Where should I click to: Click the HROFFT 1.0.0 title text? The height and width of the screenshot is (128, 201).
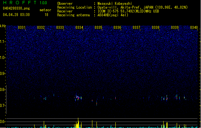(x=25, y=3)
